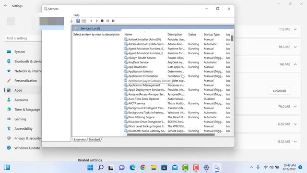Pause the service using the pause toolbar icon
Screen dimensions: 307x173
point(107,21)
